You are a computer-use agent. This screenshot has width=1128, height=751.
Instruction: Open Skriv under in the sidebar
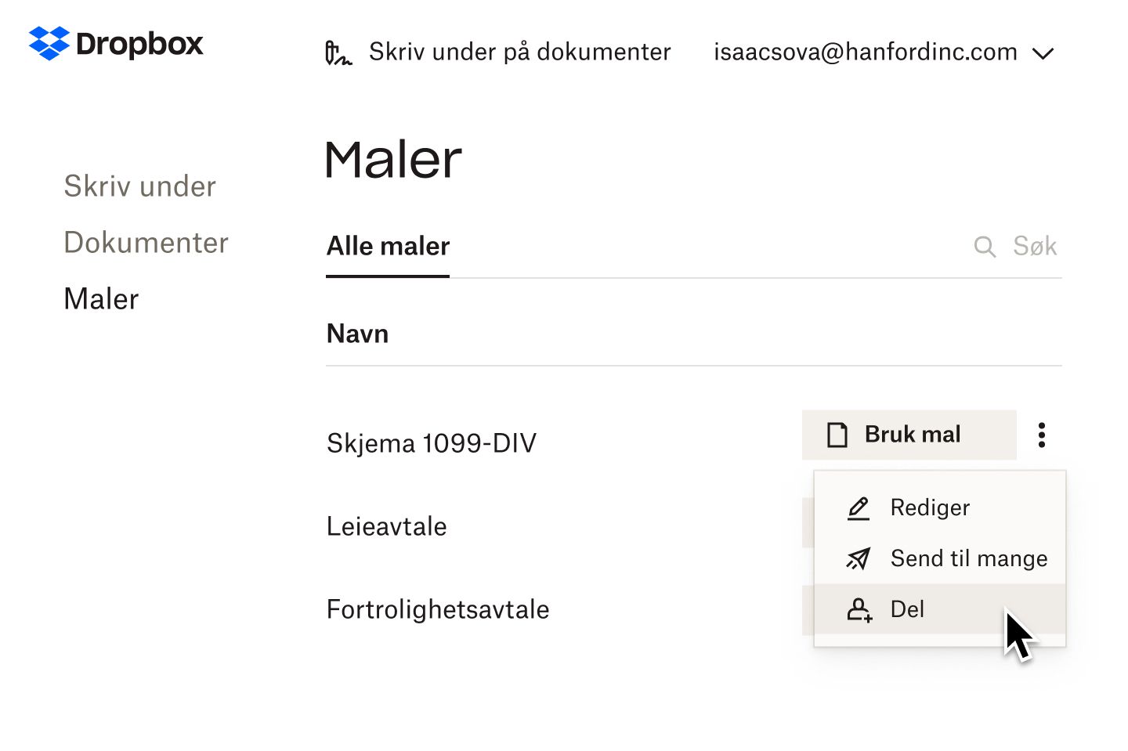pyautogui.click(x=139, y=186)
